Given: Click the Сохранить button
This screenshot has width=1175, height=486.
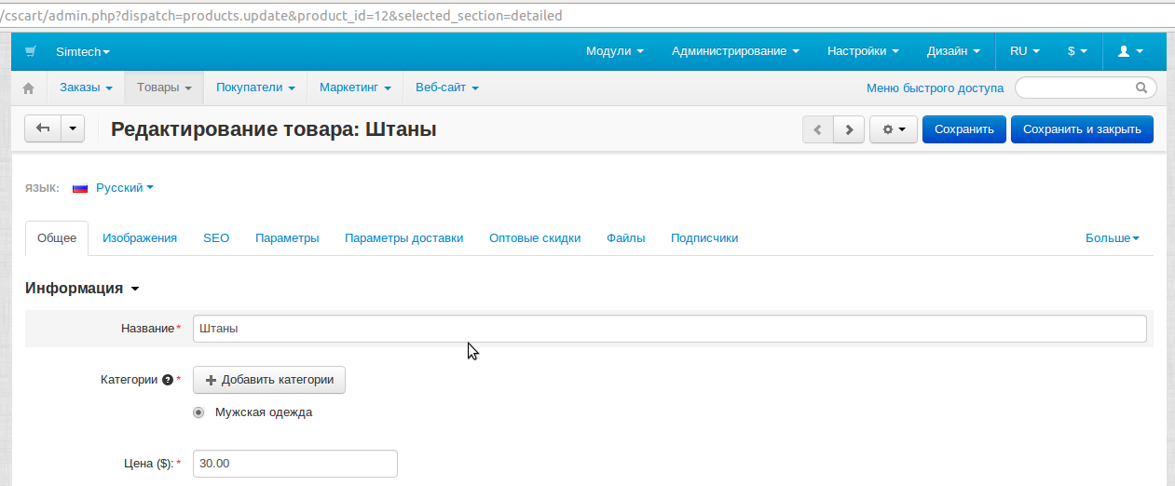Looking at the screenshot, I should tap(963, 130).
